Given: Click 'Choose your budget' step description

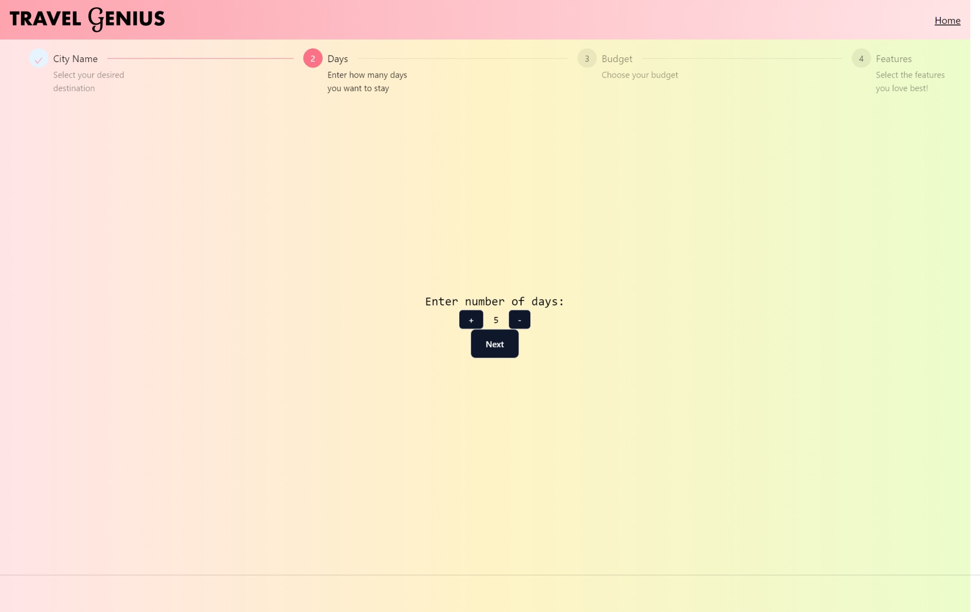Looking at the screenshot, I should (639, 75).
